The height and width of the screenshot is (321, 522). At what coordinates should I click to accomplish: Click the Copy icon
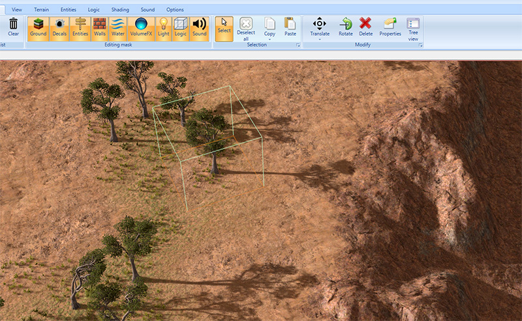tap(269, 24)
